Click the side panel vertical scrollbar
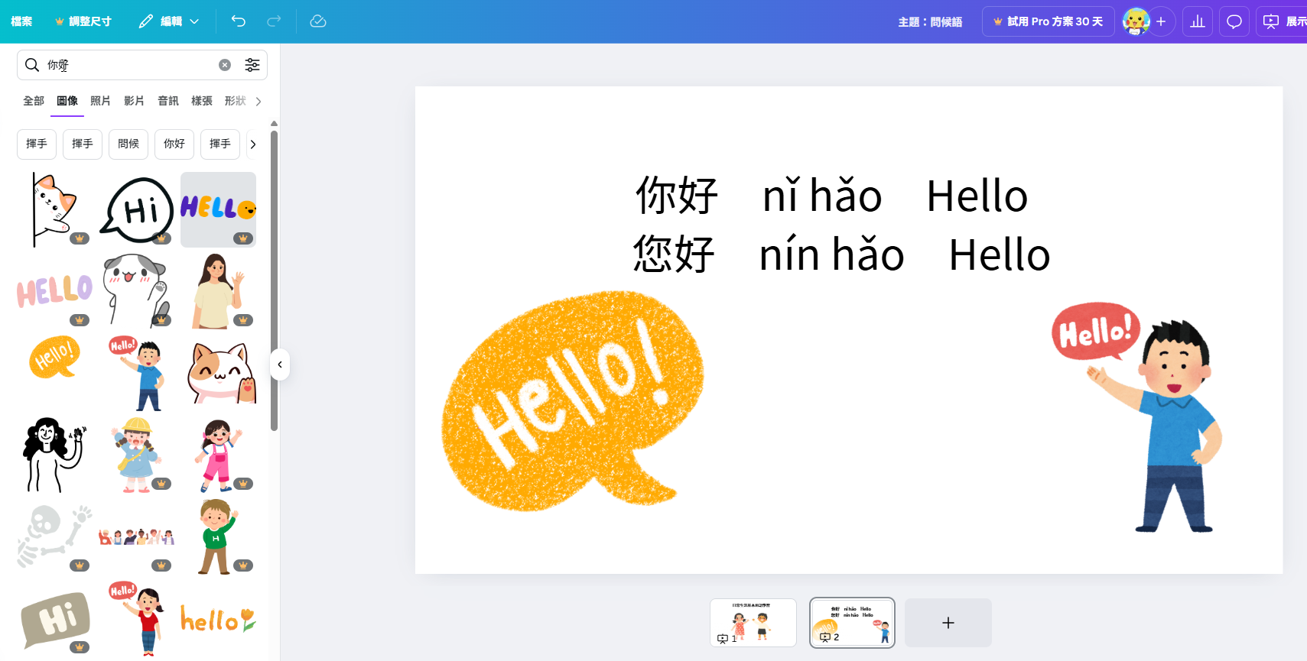 (274, 280)
